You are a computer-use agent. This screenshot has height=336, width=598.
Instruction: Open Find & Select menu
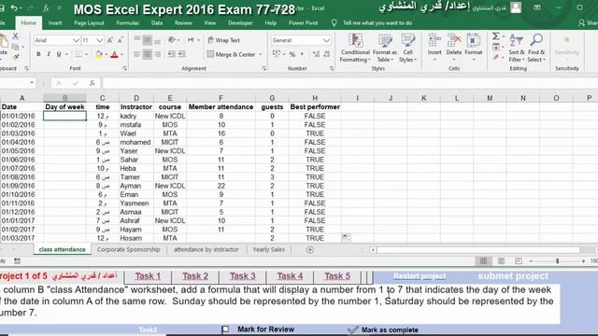536,48
